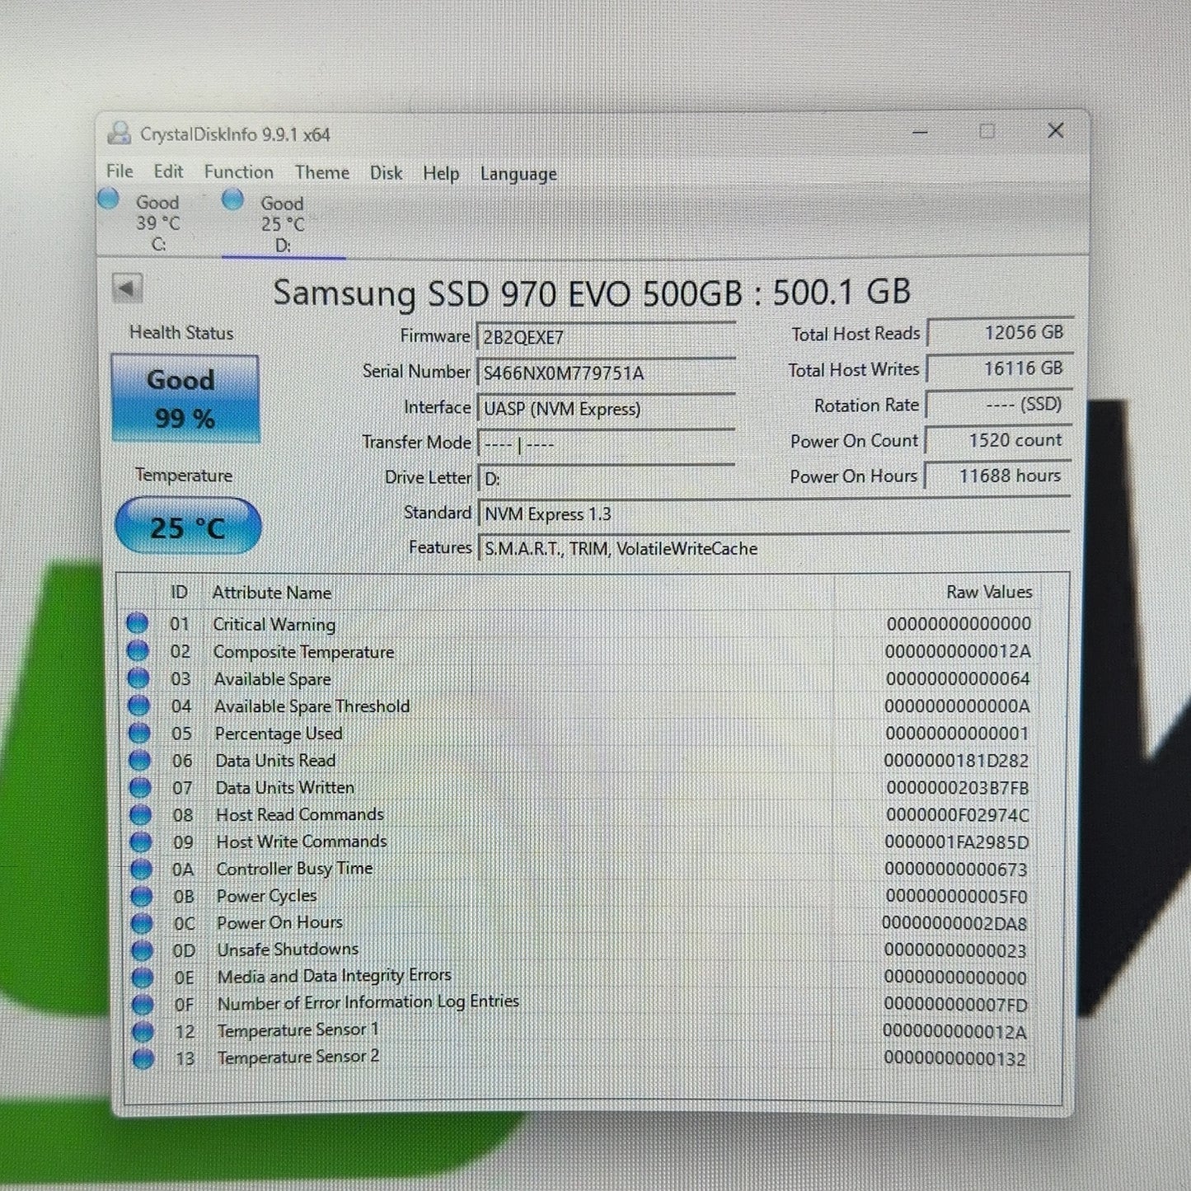Click status orb for Unsafe Shutdowns row
The height and width of the screenshot is (1191, 1191).
click(142, 950)
